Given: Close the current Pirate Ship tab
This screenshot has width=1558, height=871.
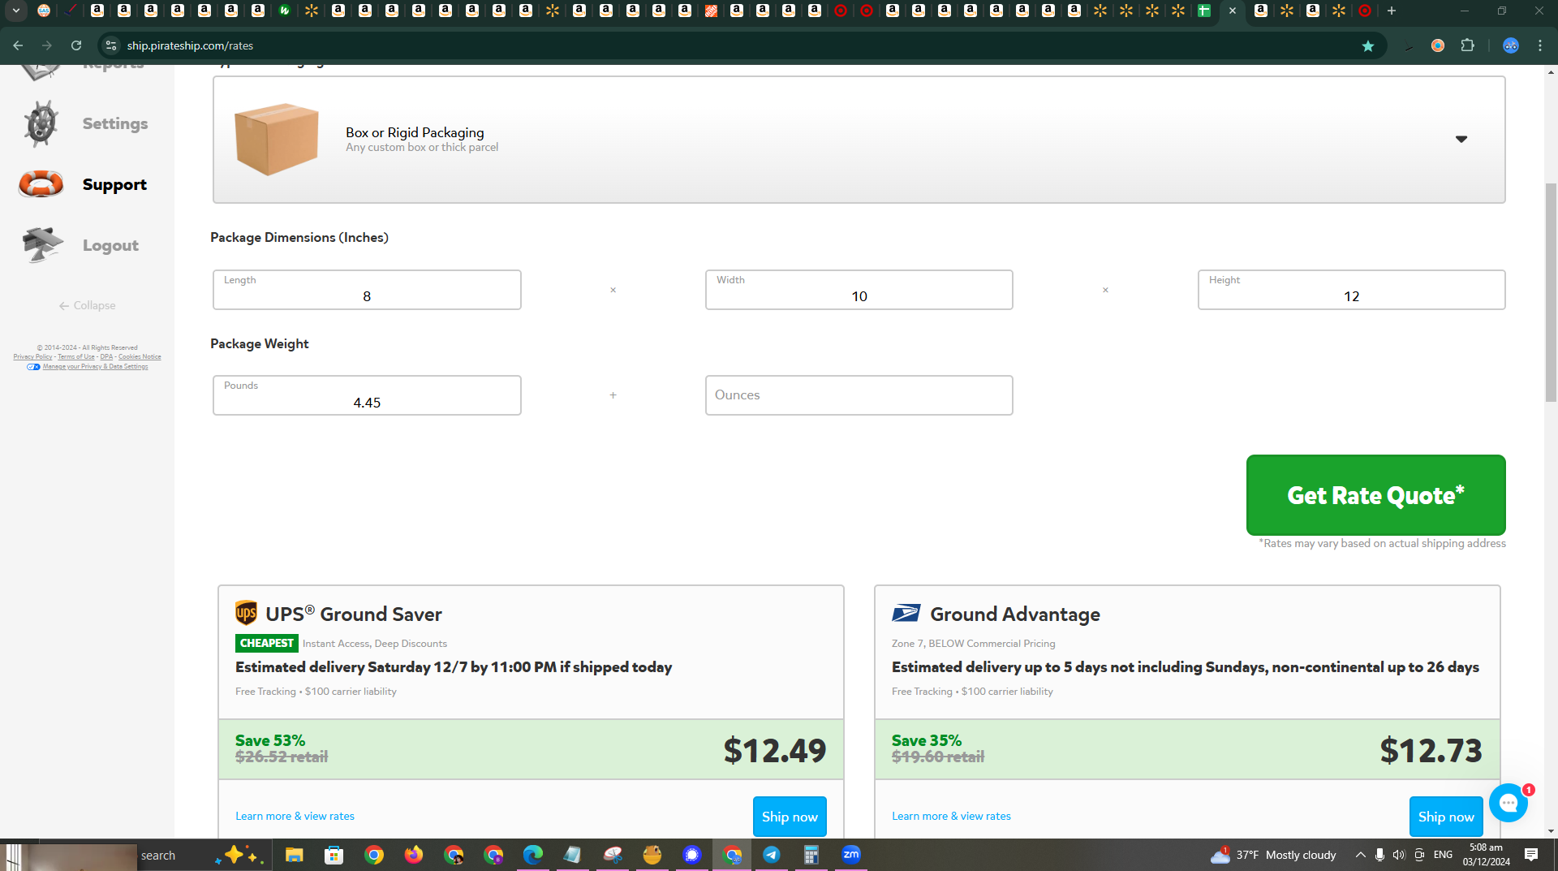Looking at the screenshot, I should tap(1233, 11).
